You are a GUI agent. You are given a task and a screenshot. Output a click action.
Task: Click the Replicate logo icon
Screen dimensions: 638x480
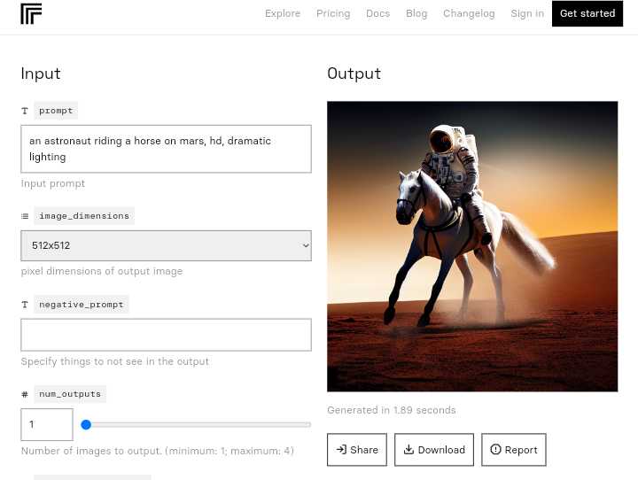click(31, 14)
